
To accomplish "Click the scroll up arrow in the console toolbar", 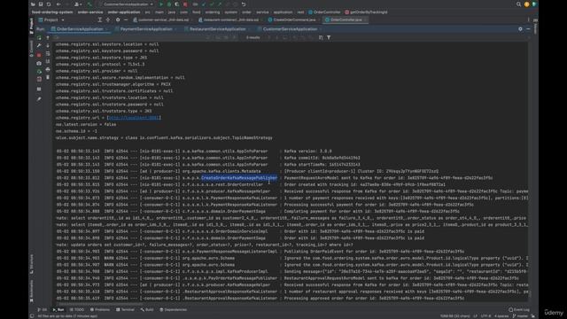I will (x=48, y=37).
